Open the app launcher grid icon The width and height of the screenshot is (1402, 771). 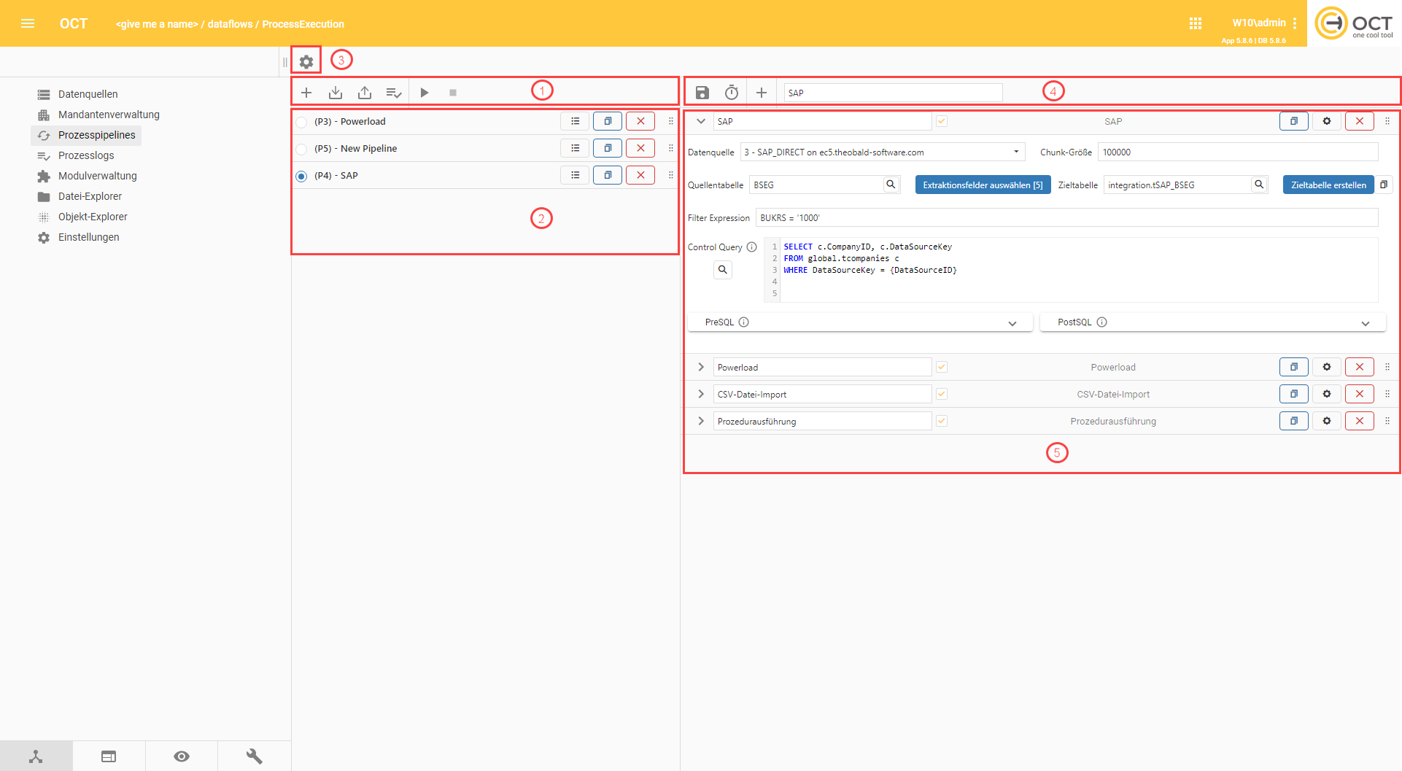coord(1195,23)
